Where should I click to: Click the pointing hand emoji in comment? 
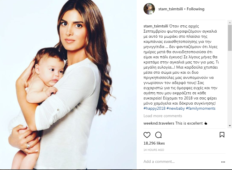click(206, 123)
